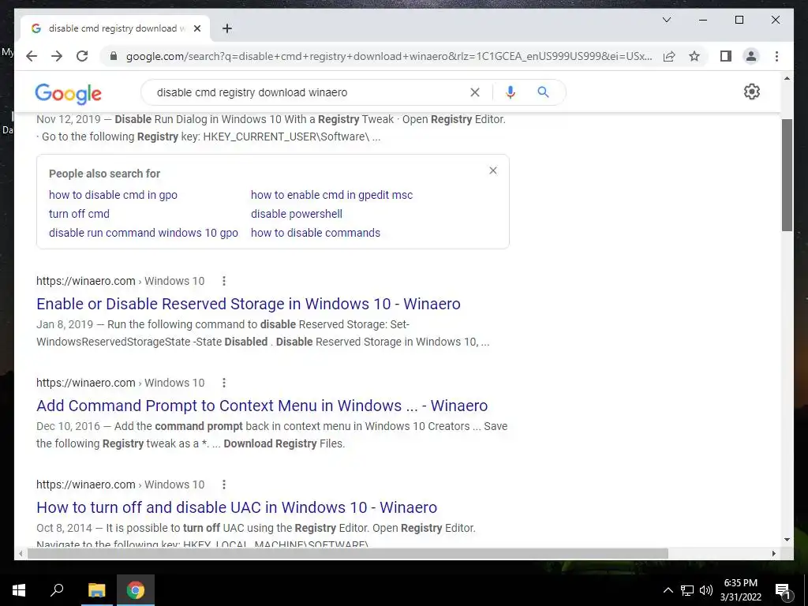Activate the 'disable cmd registry download' tab

click(114, 28)
